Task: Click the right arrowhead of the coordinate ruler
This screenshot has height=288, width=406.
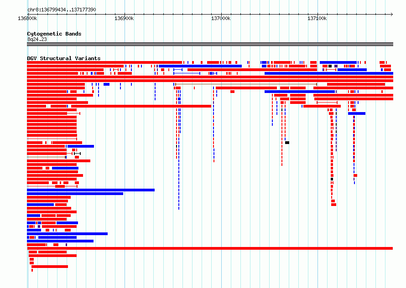Action: point(392,14)
